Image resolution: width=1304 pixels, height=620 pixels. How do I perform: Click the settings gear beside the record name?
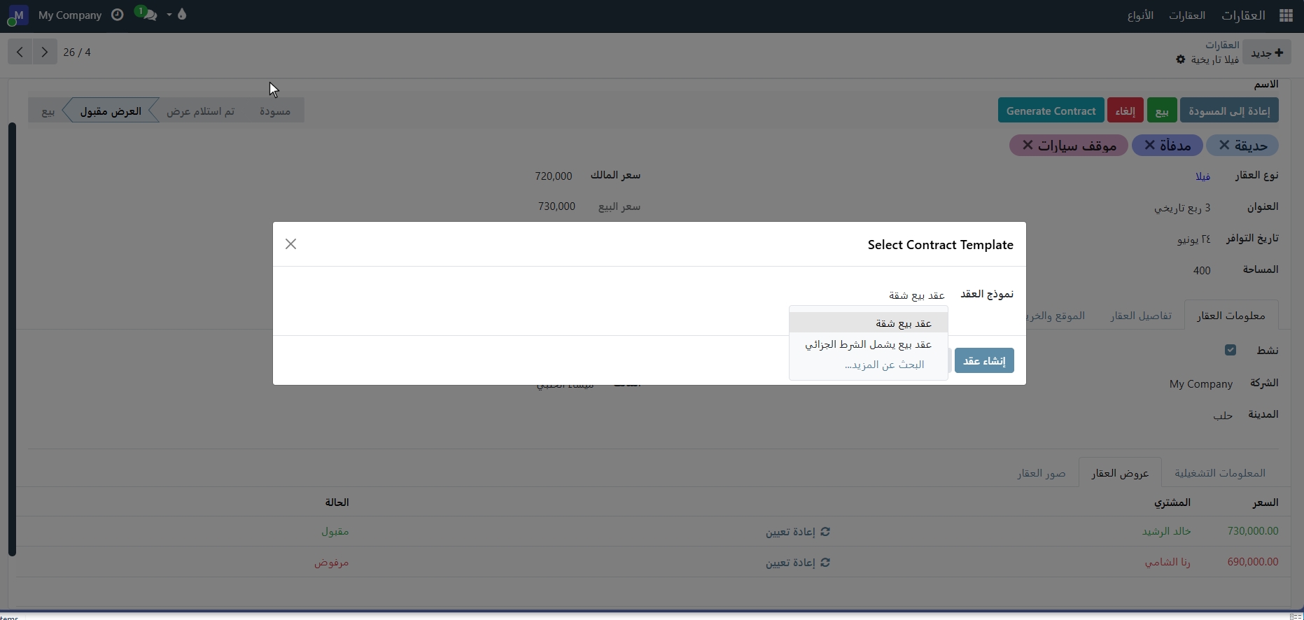1181,59
